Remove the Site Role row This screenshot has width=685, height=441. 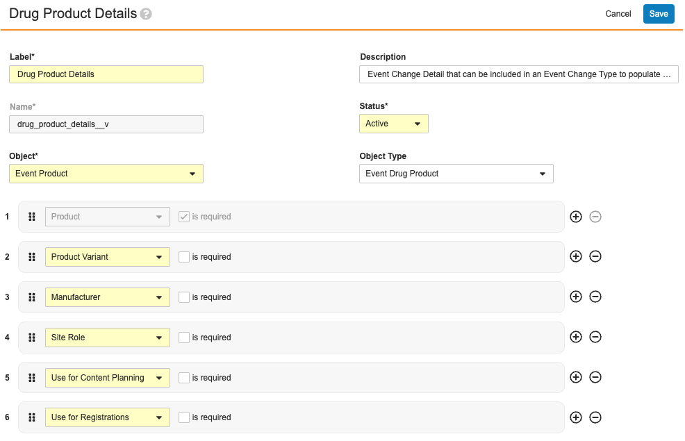[595, 337]
